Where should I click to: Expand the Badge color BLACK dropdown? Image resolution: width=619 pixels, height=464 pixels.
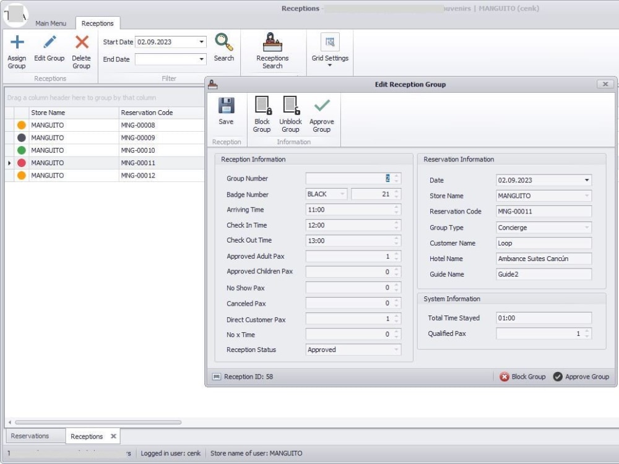tap(342, 194)
